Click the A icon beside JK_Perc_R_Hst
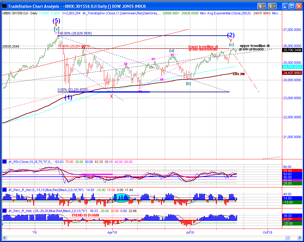Screen dimensions: 304x242 (4, 190)
